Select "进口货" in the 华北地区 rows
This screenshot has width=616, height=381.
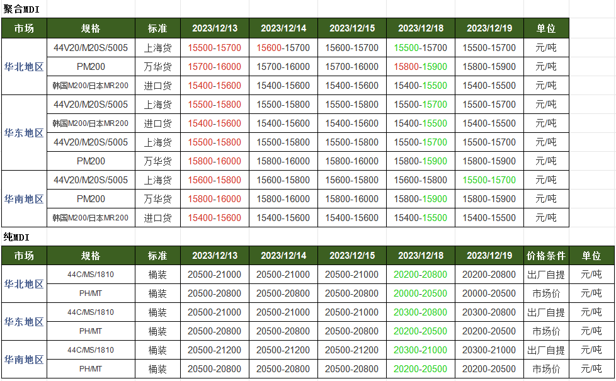157,86
